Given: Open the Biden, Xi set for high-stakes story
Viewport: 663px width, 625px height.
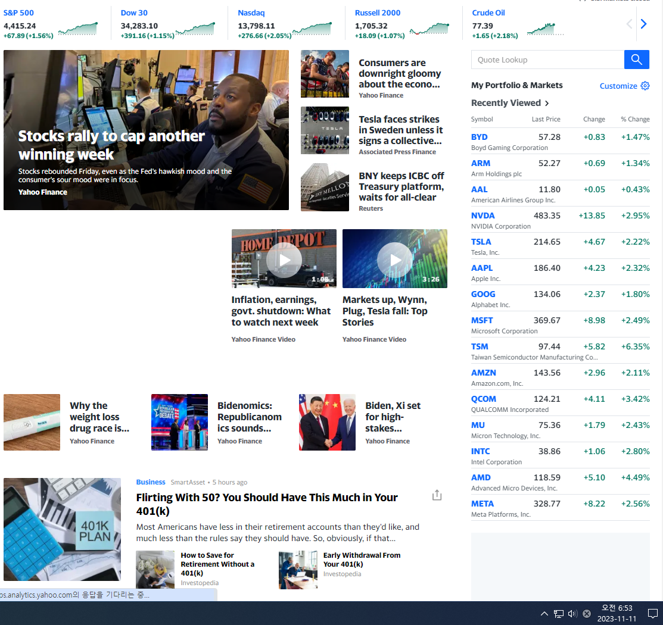Looking at the screenshot, I should click(x=393, y=417).
